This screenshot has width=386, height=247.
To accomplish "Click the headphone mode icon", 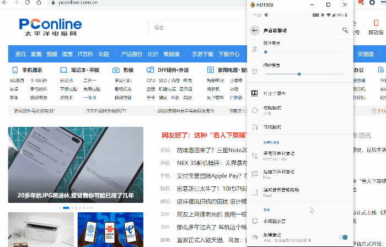I will [255, 127].
